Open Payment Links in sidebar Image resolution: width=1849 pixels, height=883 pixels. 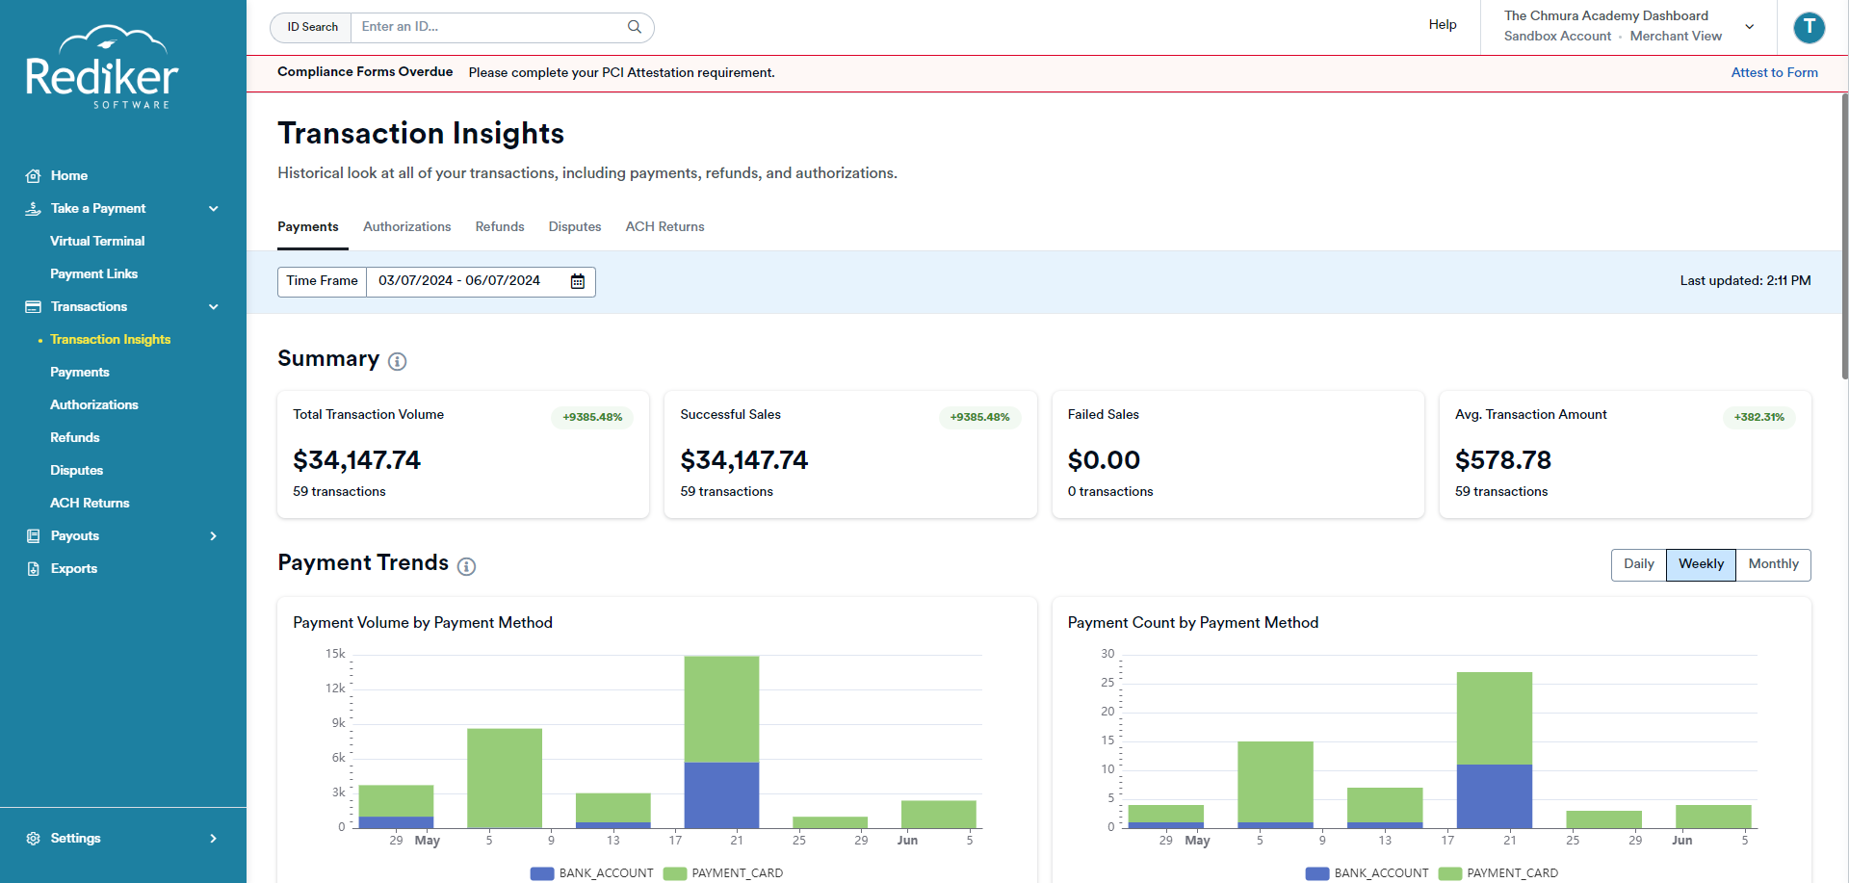tap(93, 274)
